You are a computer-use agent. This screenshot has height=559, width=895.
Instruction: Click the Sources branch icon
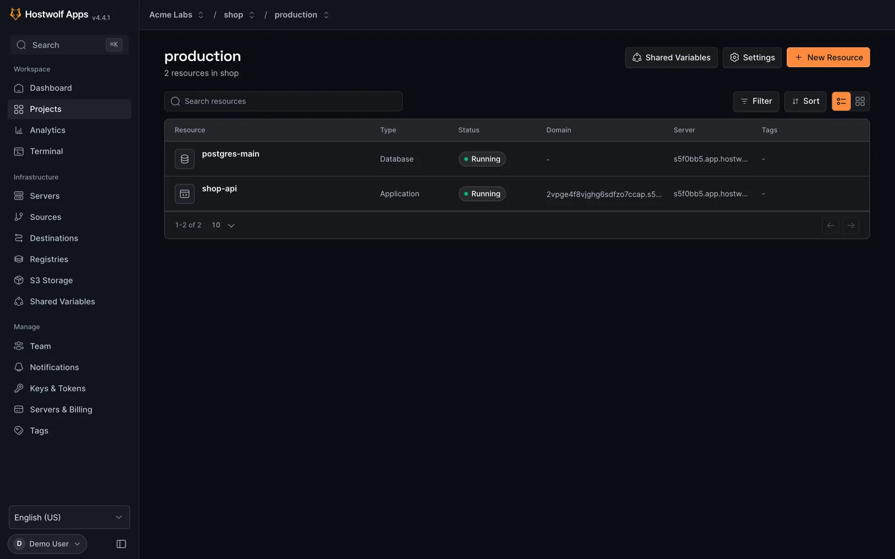coord(19,217)
